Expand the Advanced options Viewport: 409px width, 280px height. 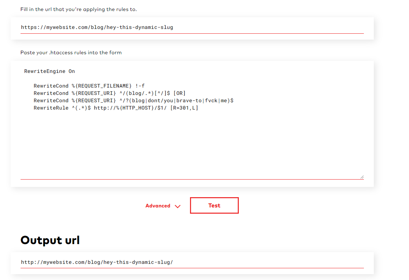click(x=163, y=206)
